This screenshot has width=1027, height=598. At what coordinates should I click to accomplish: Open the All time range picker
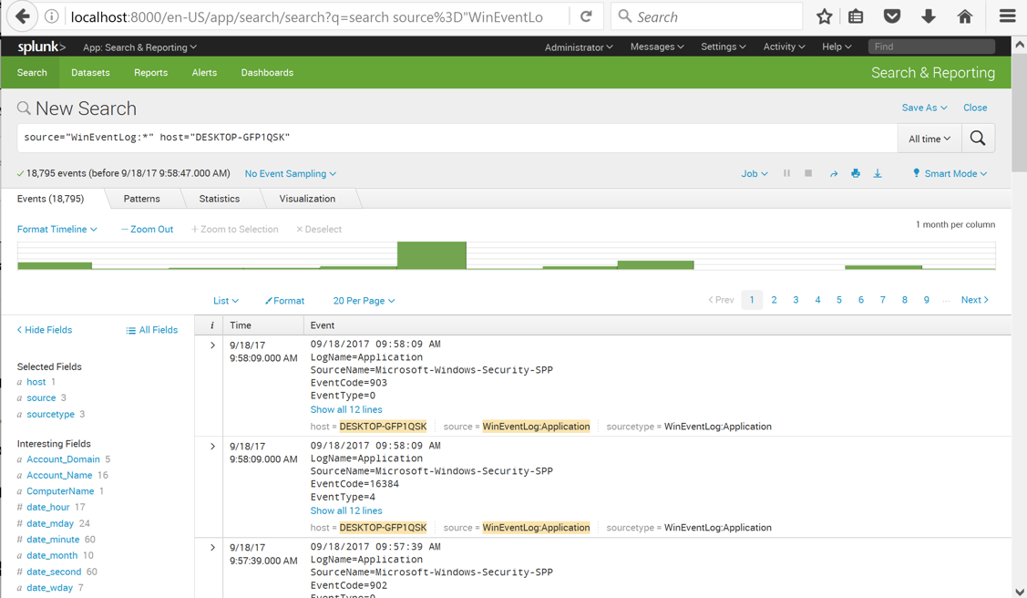click(x=929, y=139)
